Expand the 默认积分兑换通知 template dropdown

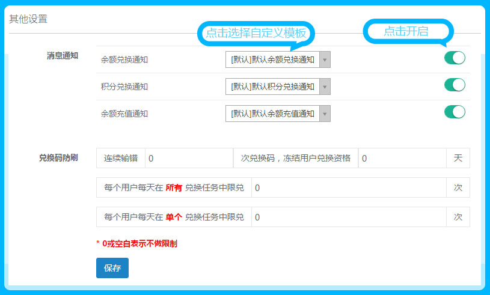pyautogui.click(x=278, y=87)
